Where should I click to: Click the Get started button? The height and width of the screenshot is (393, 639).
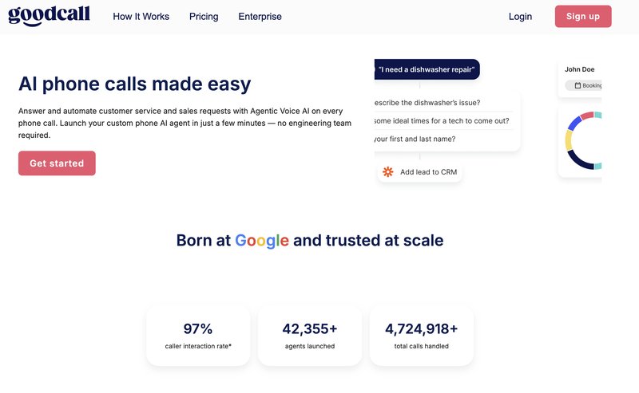57,163
